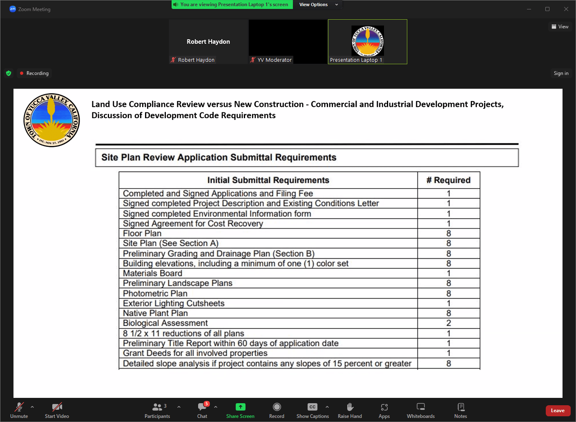
Task: Select the YV Moderator video tile
Action: point(288,42)
